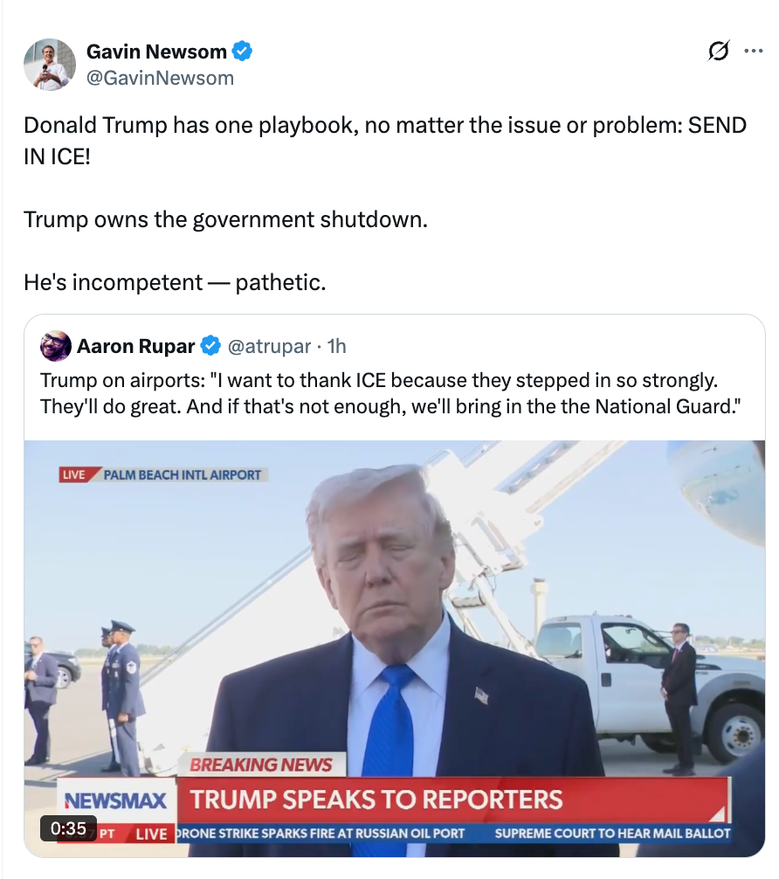The width and height of the screenshot is (779, 879).
Task: Open Aaron Rupar's name in quoted post
Action: [x=135, y=346]
